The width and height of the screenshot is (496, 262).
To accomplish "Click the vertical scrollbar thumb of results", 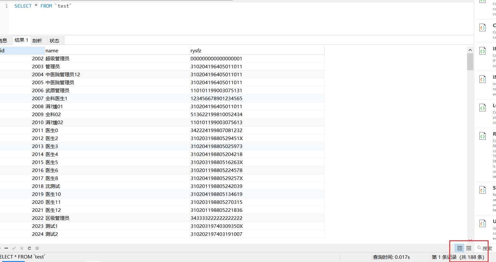I will pyautogui.click(x=470, y=62).
